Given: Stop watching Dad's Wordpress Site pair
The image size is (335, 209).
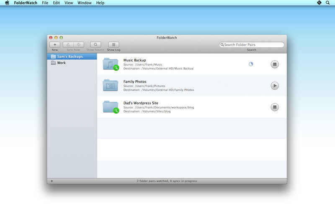Looking at the screenshot, I should (274, 107).
